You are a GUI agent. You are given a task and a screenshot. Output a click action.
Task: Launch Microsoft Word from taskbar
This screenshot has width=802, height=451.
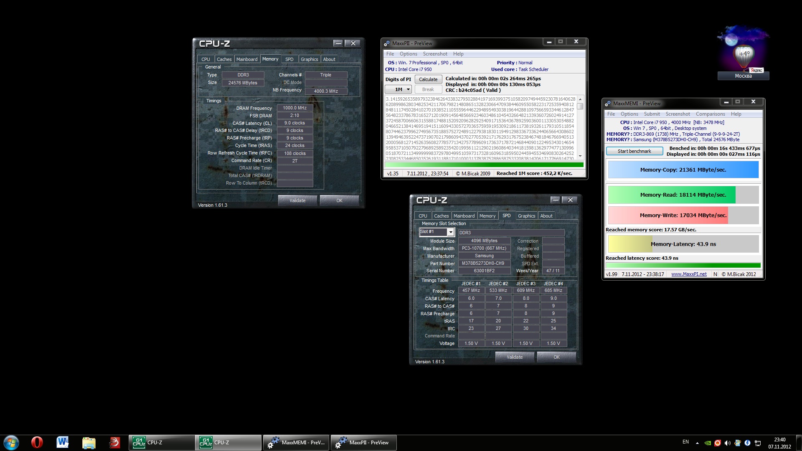pos(63,442)
